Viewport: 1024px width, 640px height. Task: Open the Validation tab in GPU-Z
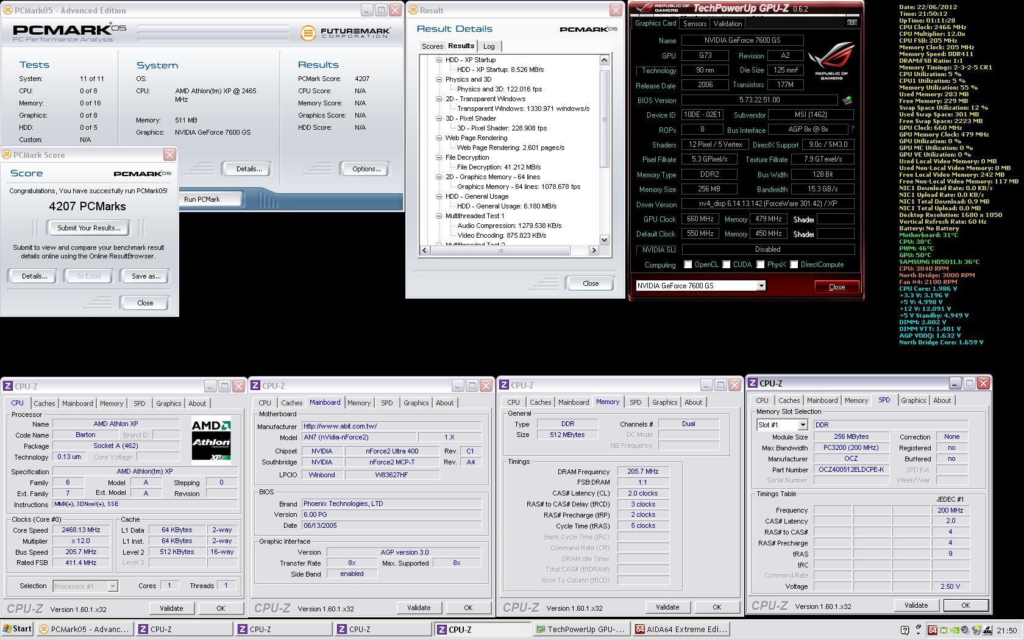click(x=728, y=24)
